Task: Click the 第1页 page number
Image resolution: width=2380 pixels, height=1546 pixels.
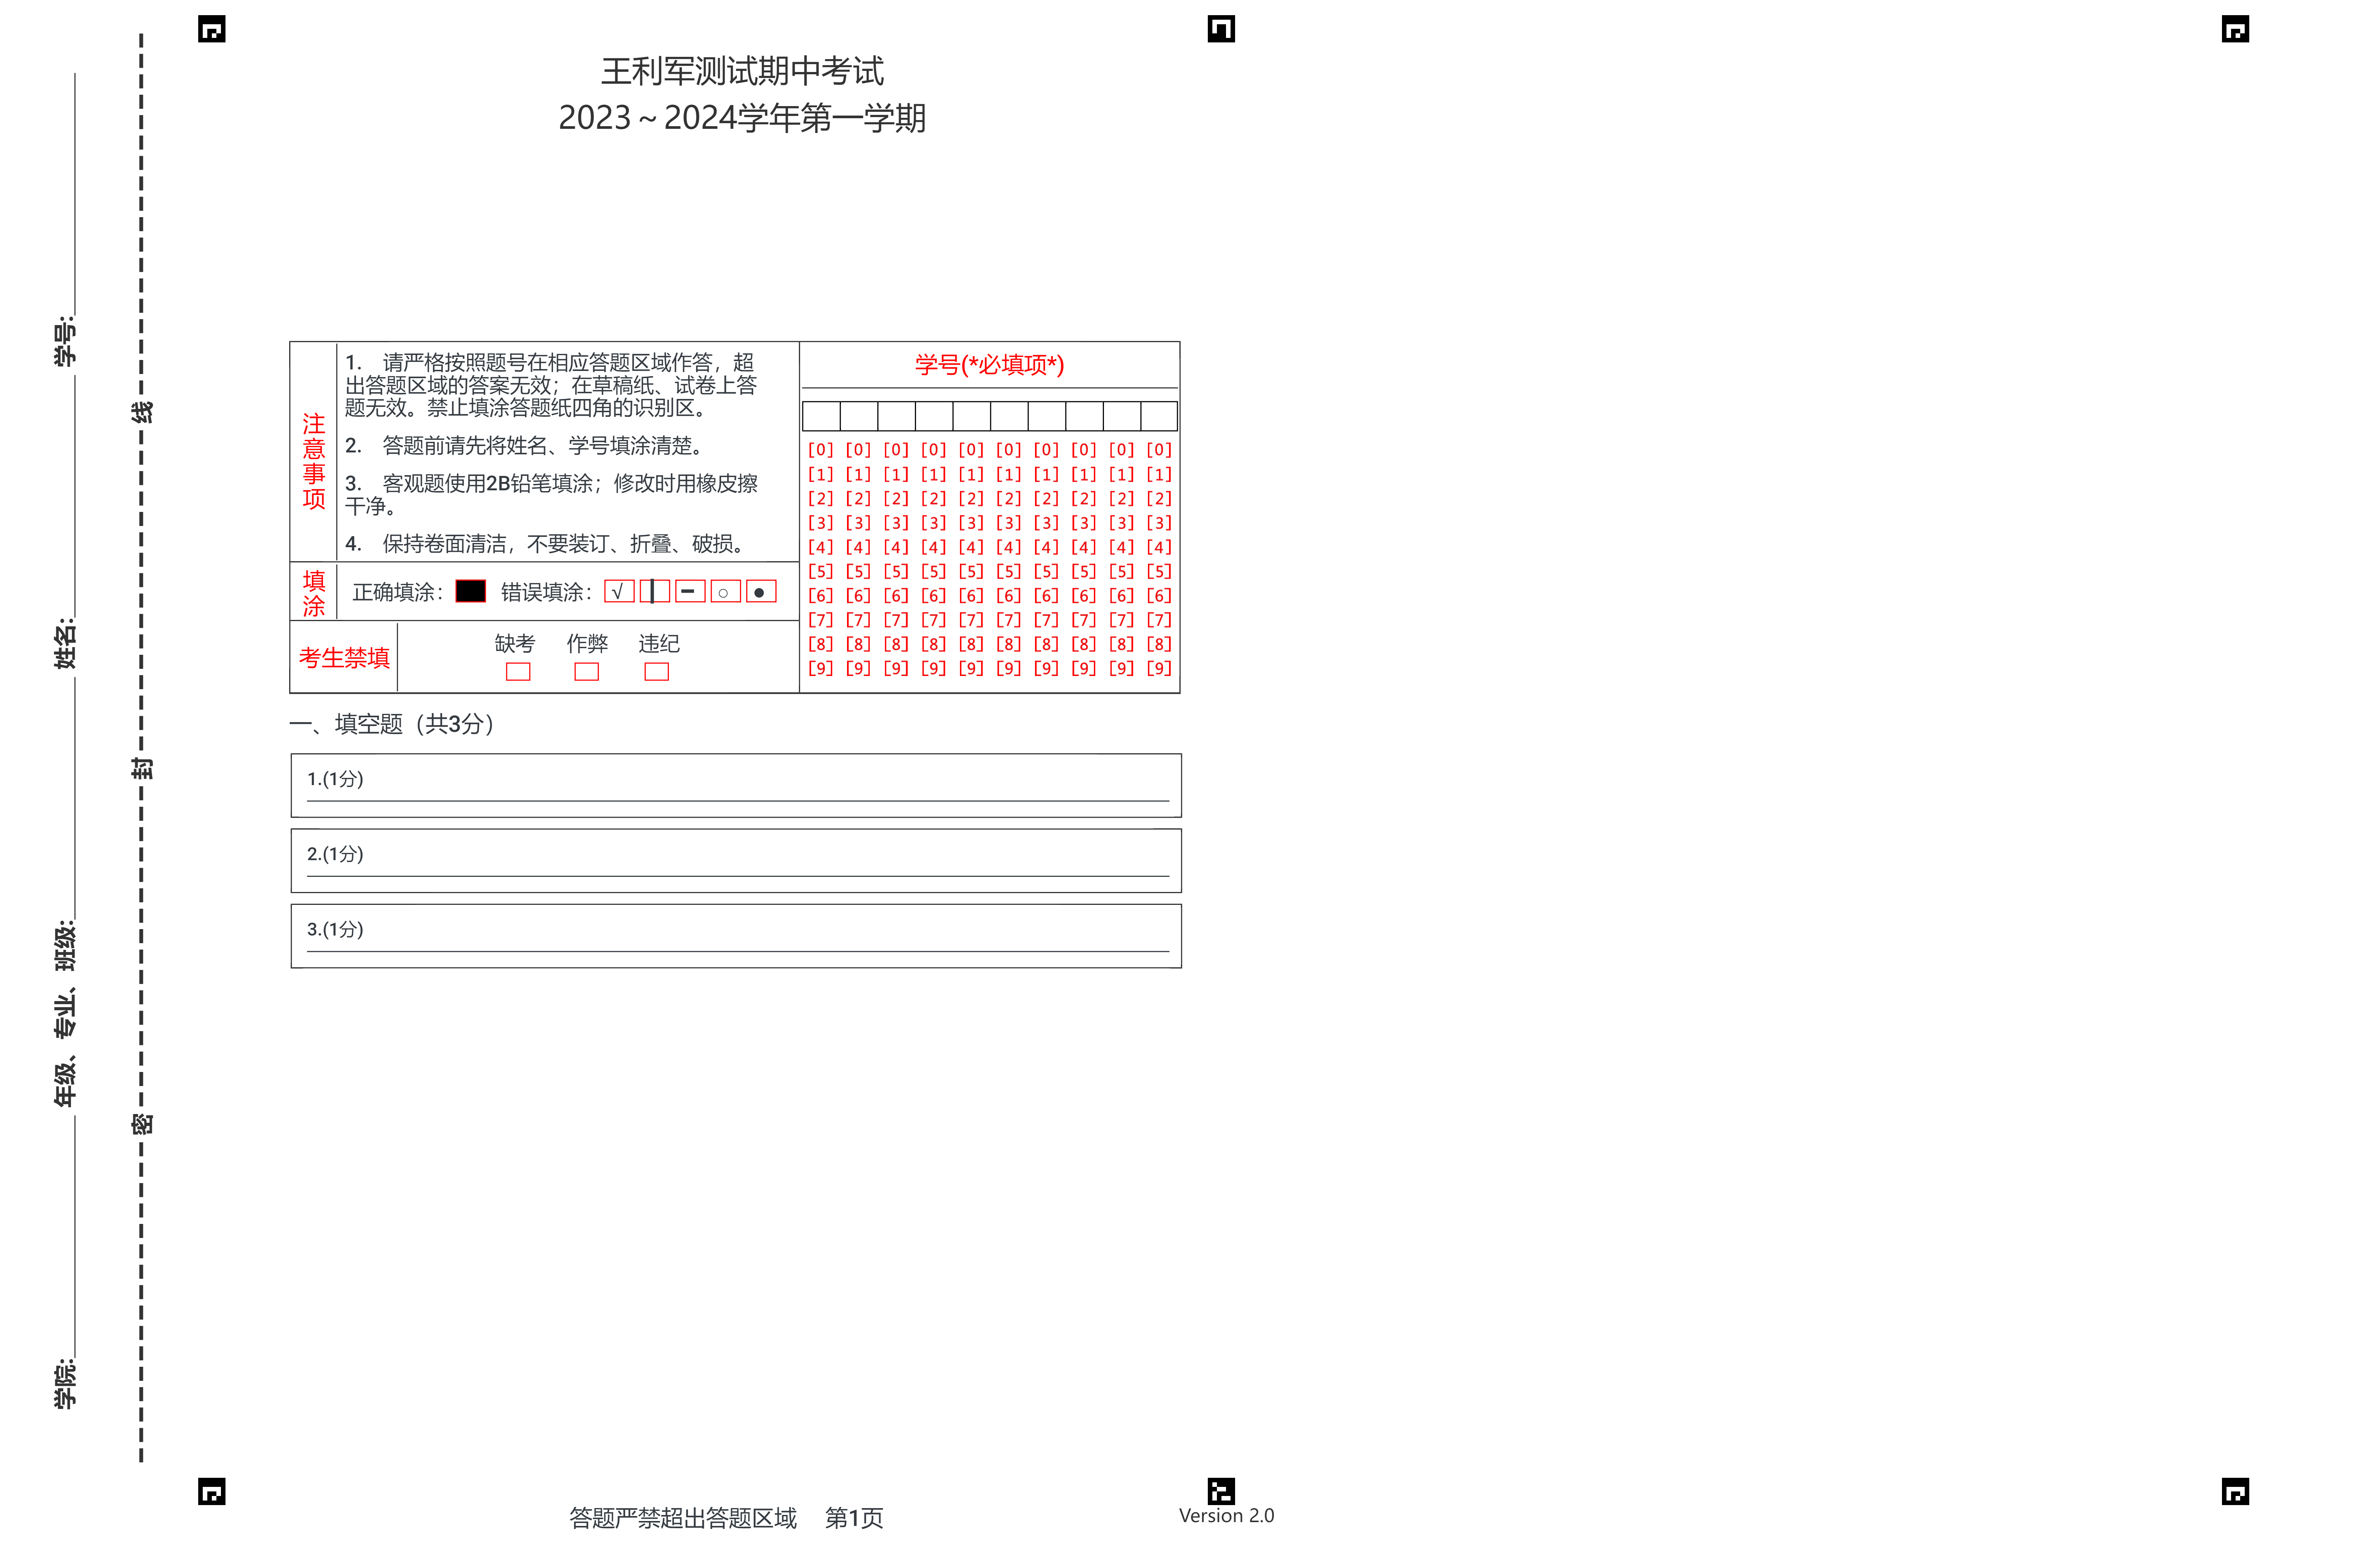Action: pos(854,1518)
